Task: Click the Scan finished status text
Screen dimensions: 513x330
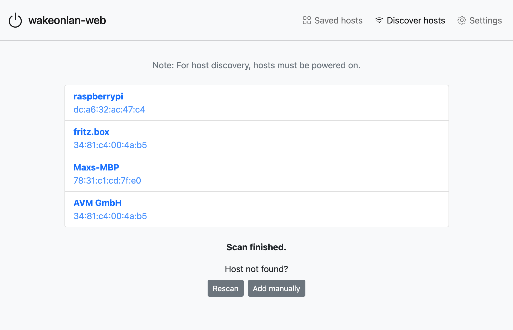Action: tap(256, 247)
